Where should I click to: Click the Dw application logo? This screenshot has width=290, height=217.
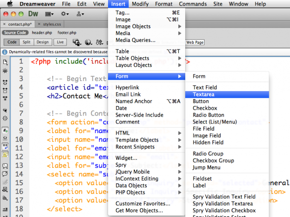click(x=33, y=14)
